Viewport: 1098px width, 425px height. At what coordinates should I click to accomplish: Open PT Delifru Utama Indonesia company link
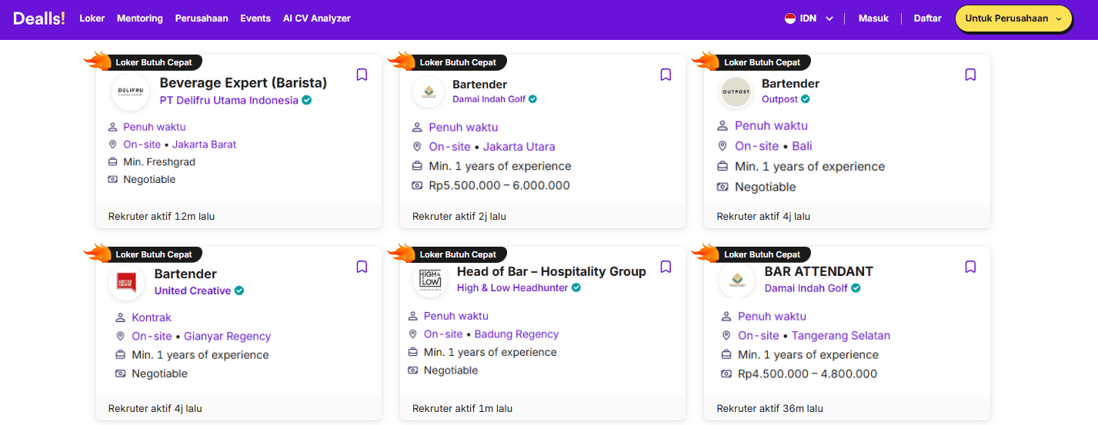tap(229, 101)
